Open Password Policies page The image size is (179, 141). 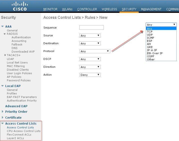pyautogui.click(x=19, y=80)
